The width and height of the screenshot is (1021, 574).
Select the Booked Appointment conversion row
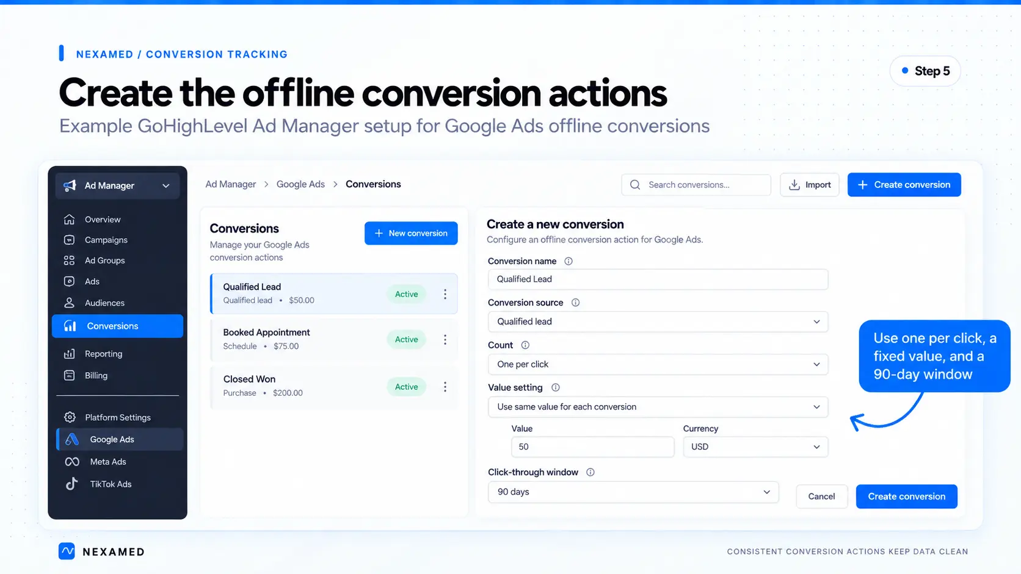(x=333, y=340)
